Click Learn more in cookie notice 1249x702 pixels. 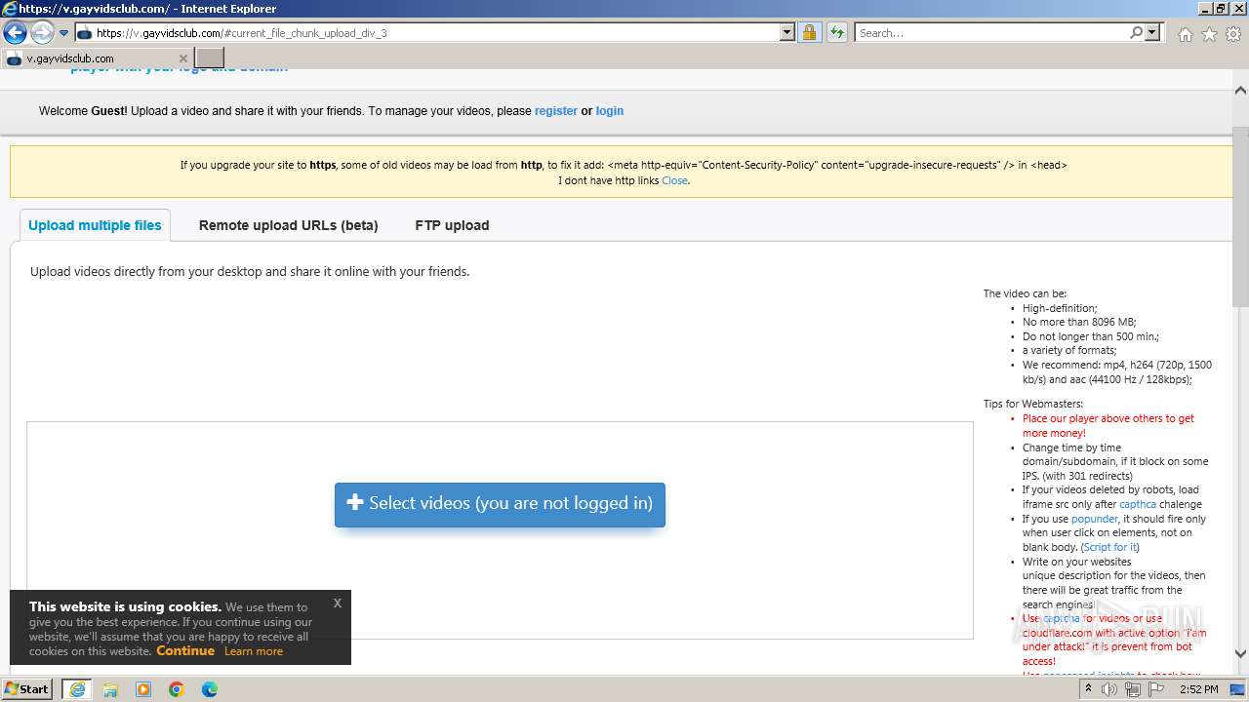coord(254,651)
